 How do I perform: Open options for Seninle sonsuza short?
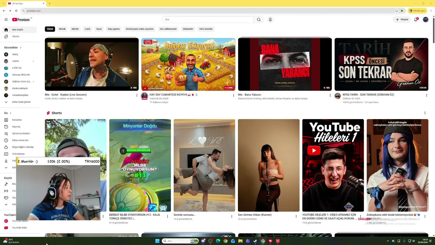232,216
